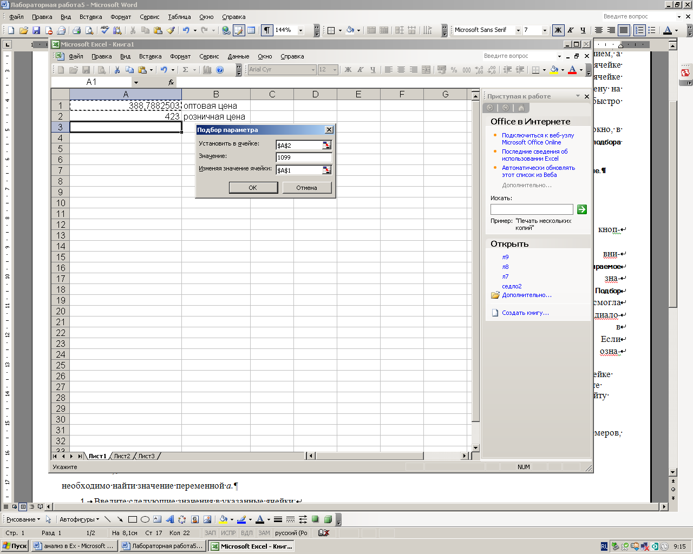Screen dimensions: 693x554
Task: Switch to taskbar item анализ в Ex
Action: pos(75,546)
